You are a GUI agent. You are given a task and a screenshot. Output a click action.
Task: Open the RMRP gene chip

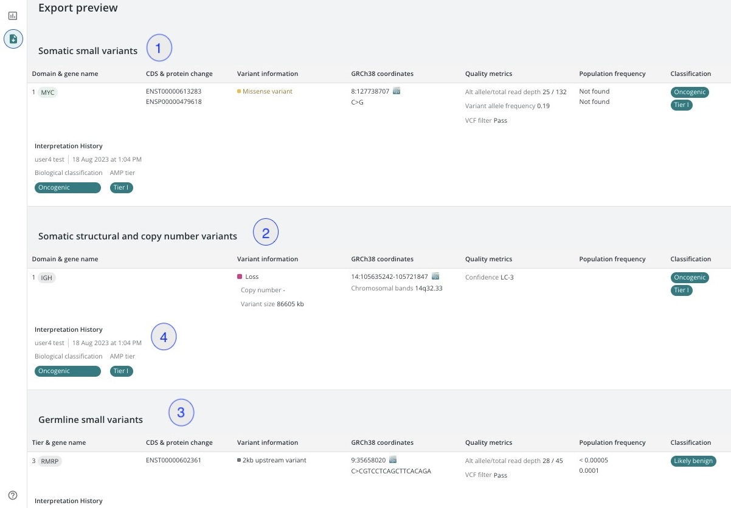(49, 461)
